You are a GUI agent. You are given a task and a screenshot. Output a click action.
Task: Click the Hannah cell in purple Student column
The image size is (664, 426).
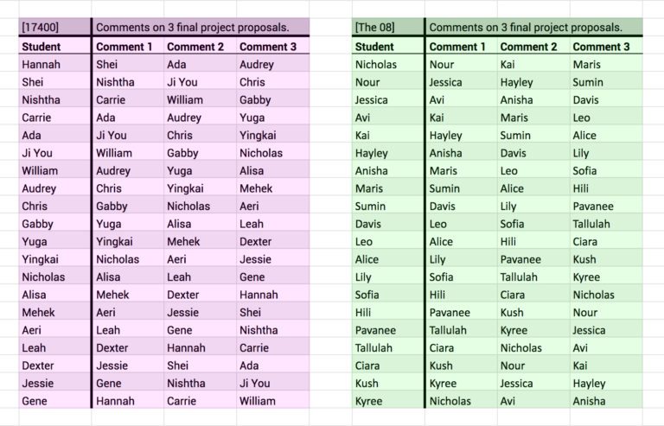point(55,64)
